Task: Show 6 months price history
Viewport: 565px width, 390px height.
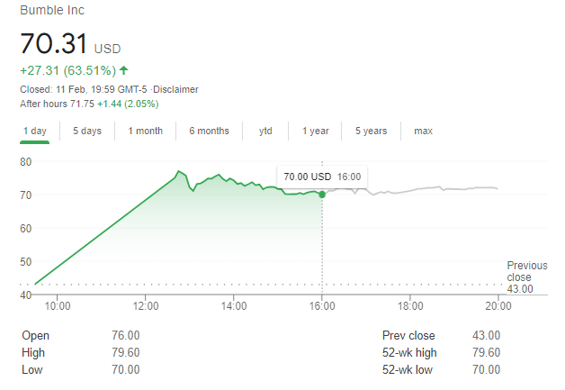Action: click(209, 131)
